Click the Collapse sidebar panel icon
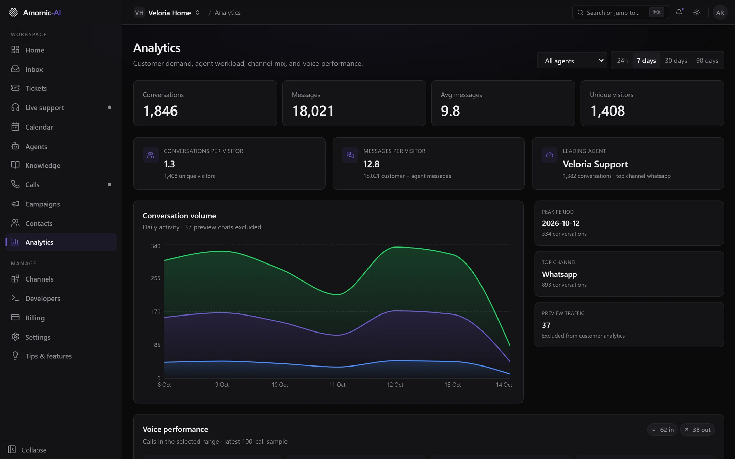Screen dimensions: 735x459 12,449
